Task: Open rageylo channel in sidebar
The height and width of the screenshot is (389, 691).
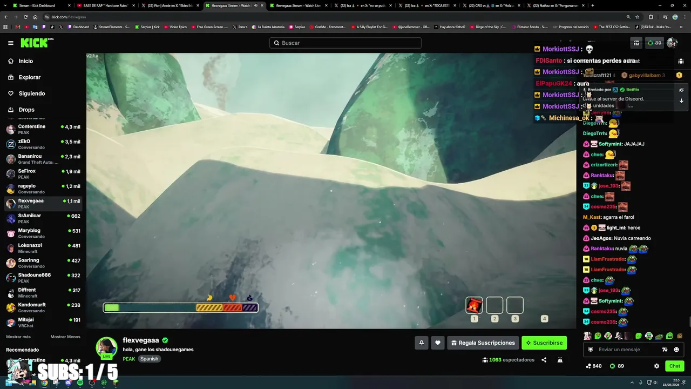Action: [x=43, y=189]
